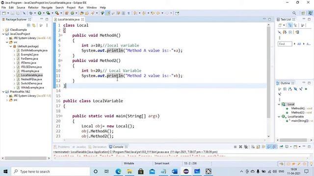
Task: Open the Java perspective icon at top right
Action: click(x=310, y=13)
